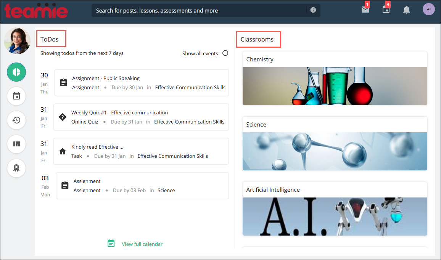The height and width of the screenshot is (260, 441).
Task: Open the AJ user avatar menu
Action: 429,9
